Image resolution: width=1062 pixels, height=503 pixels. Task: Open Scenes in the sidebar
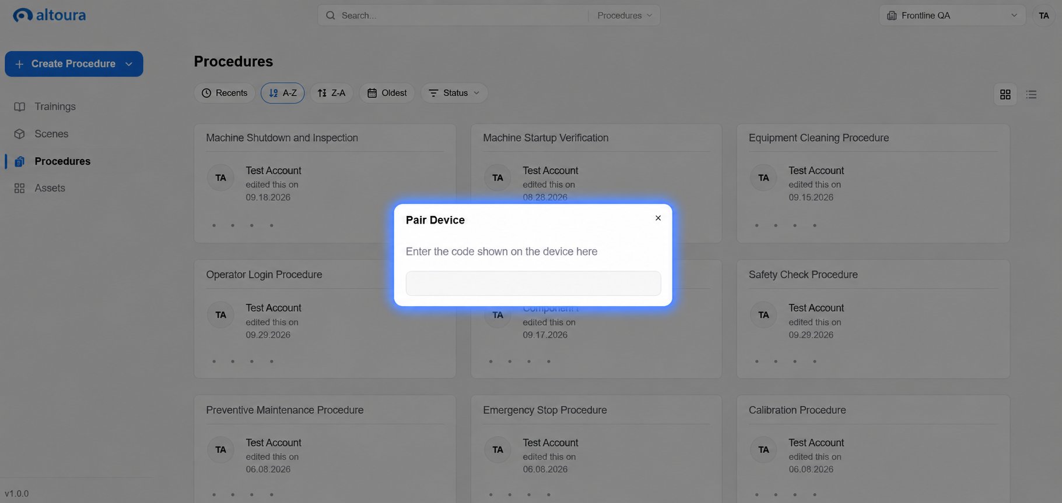coord(51,134)
